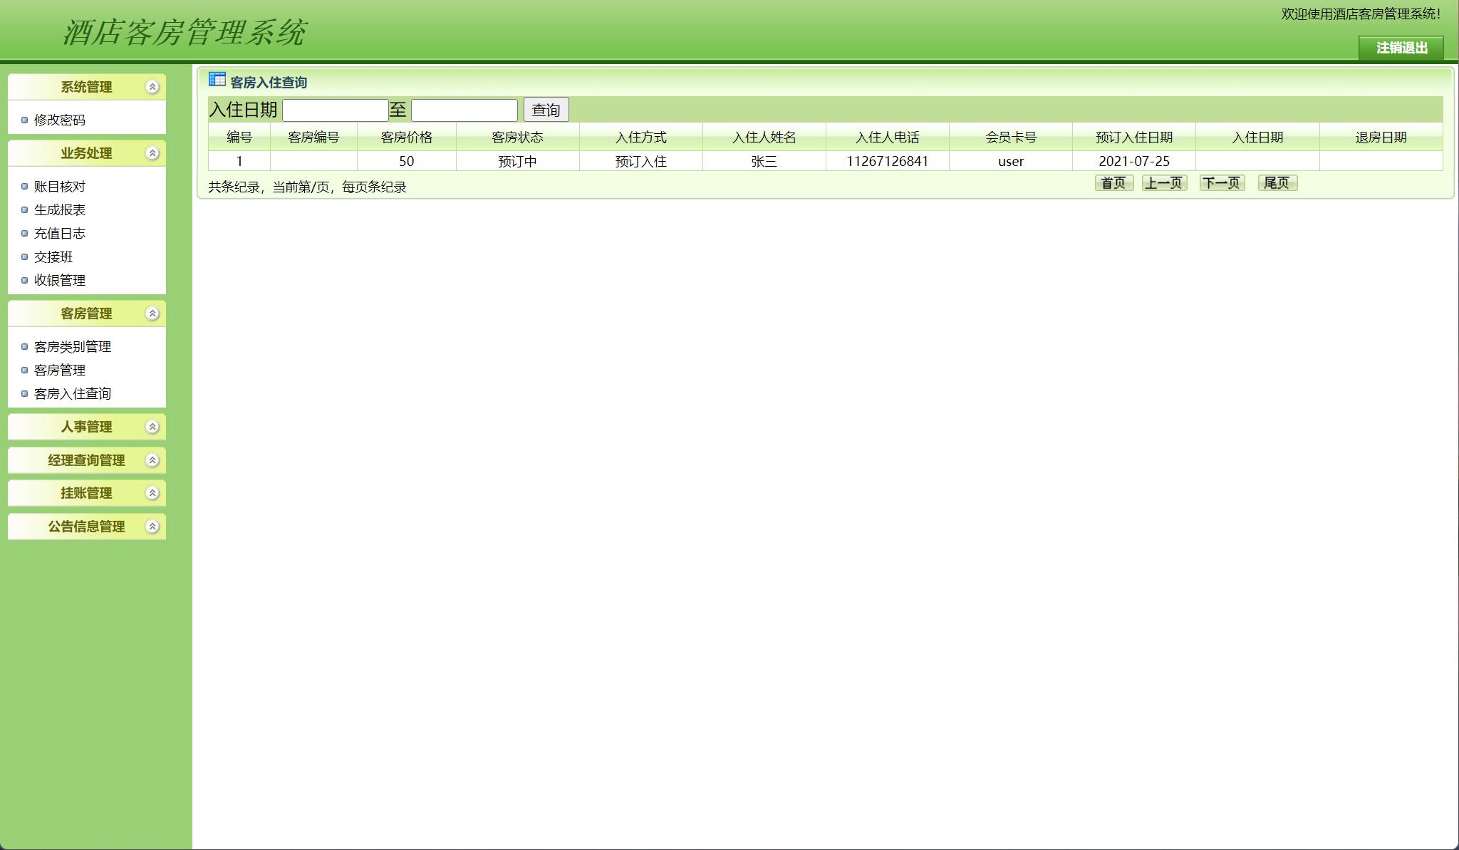Expand the 公告信息管理 section
This screenshot has width=1459, height=850.
(x=151, y=527)
